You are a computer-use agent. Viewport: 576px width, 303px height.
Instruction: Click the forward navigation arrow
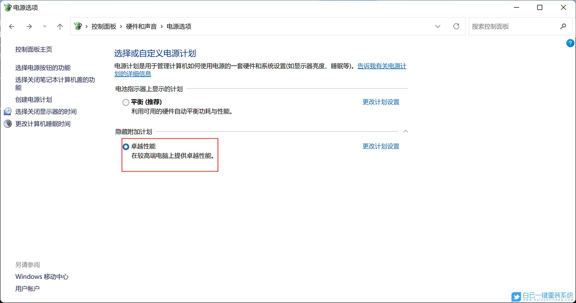click(29, 26)
